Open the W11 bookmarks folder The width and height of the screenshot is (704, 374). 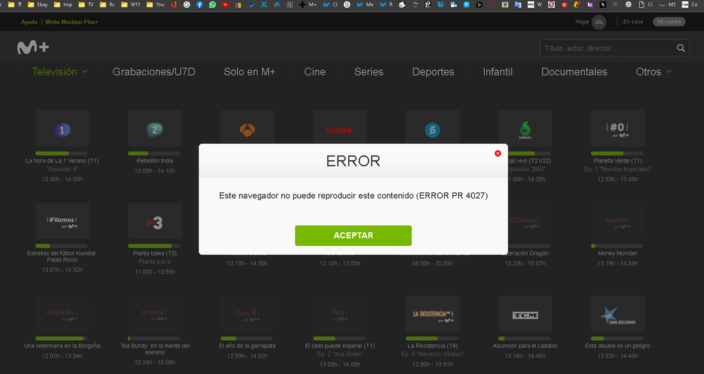click(130, 4)
